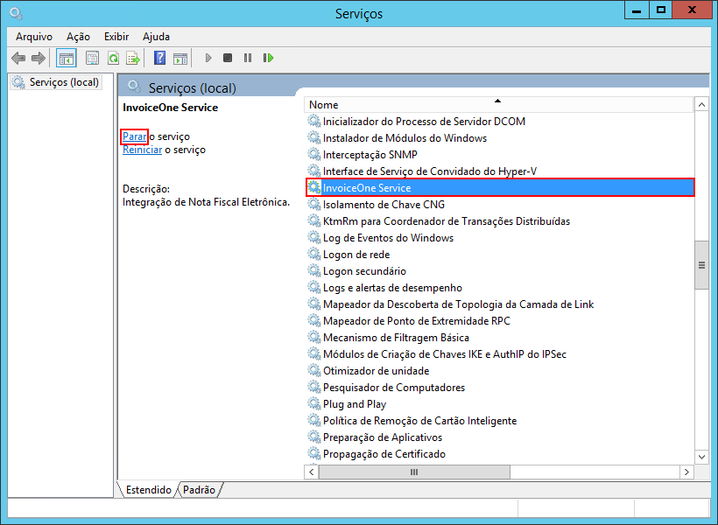Click the horizontal scrollbar right arrow
The image size is (718, 525).
686,472
